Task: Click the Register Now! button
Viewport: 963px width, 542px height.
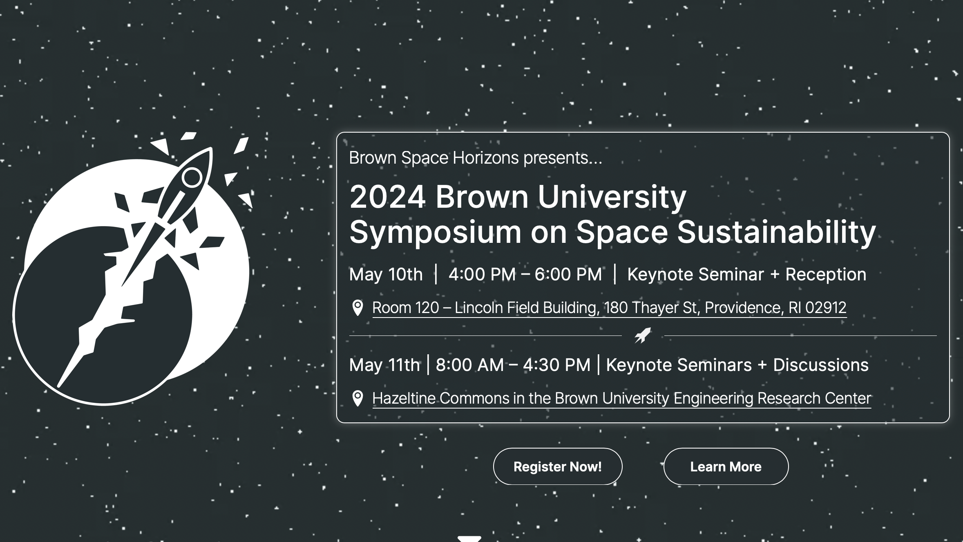Action: tap(558, 466)
